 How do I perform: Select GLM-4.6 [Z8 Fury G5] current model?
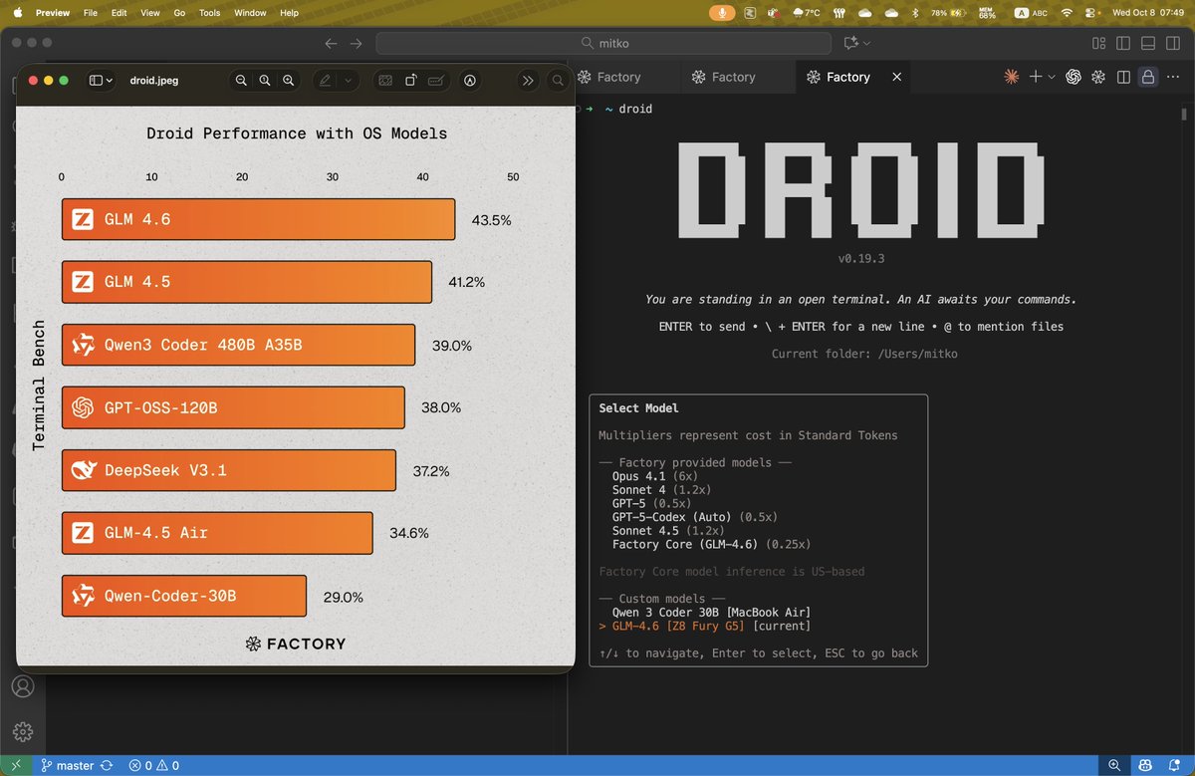pos(705,626)
